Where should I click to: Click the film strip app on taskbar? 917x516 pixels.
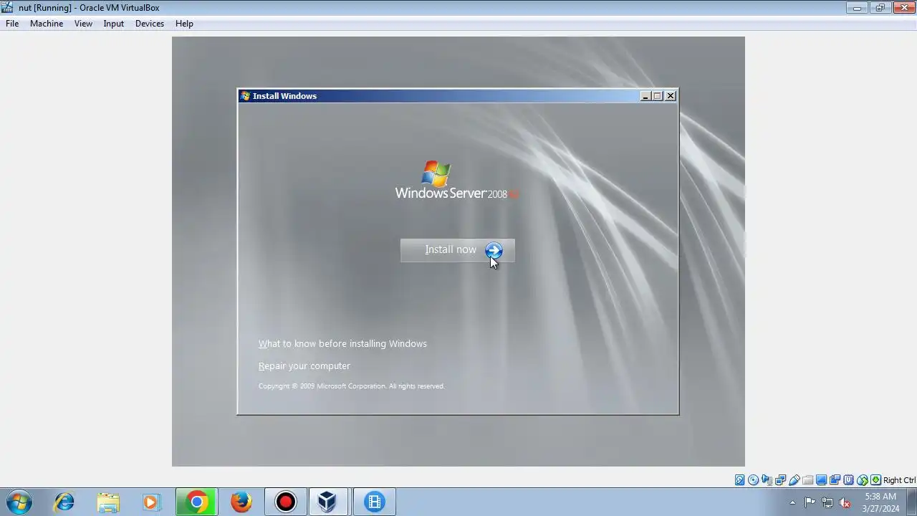pyautogui.click(x=375, y=502)
